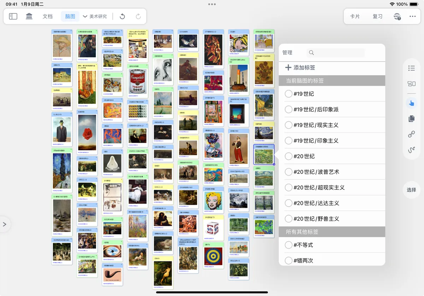Image resolution: width=424 pixels, height=296 pixels.
Task: Click the magnifier icon in tag search
Action: (311, 53)
